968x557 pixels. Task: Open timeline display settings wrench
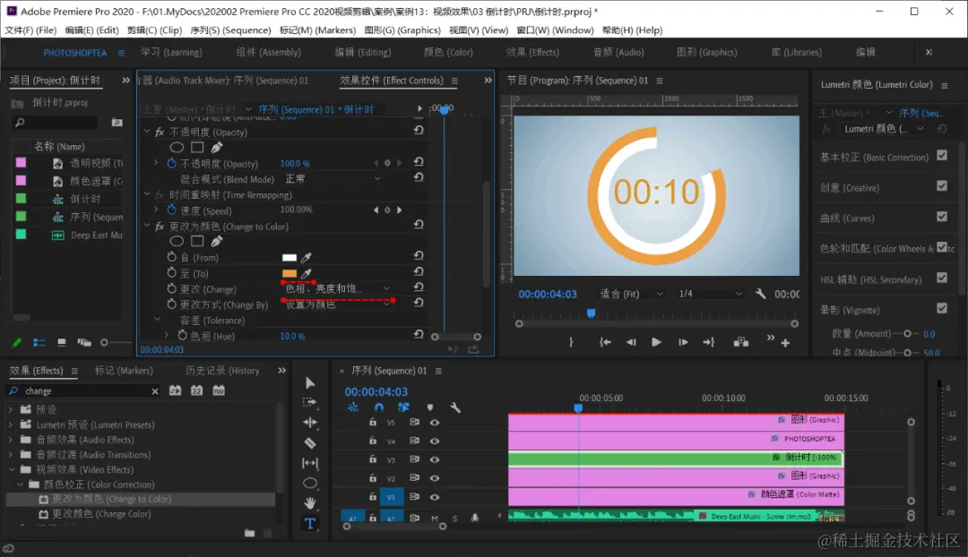(x=455, y=407)
